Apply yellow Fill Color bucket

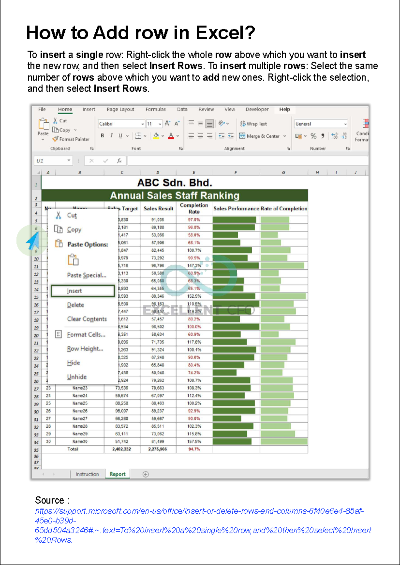[x=156, y=136]
